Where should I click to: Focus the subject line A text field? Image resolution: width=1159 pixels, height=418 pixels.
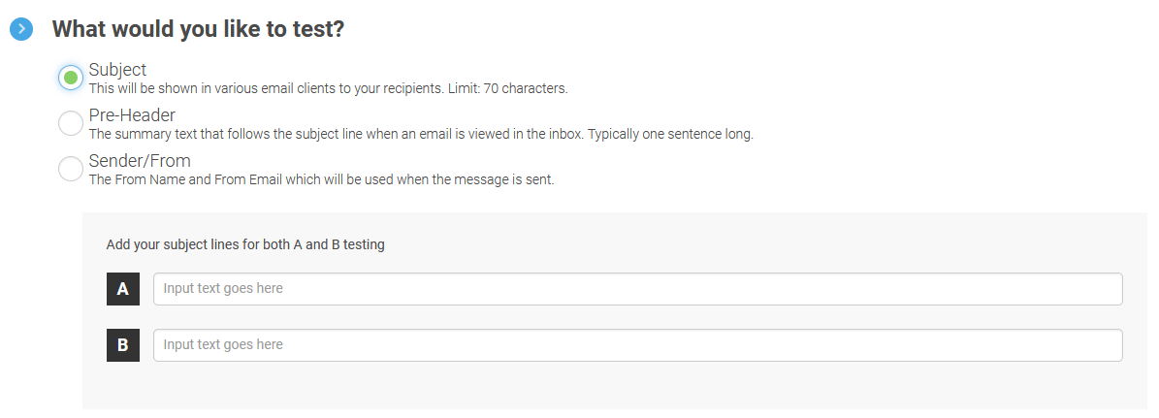click(638, 289)
